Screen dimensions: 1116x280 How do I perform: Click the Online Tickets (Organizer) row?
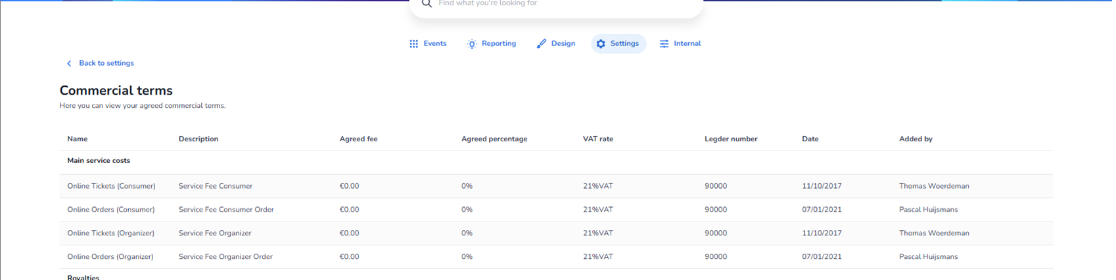pos(110,233)
